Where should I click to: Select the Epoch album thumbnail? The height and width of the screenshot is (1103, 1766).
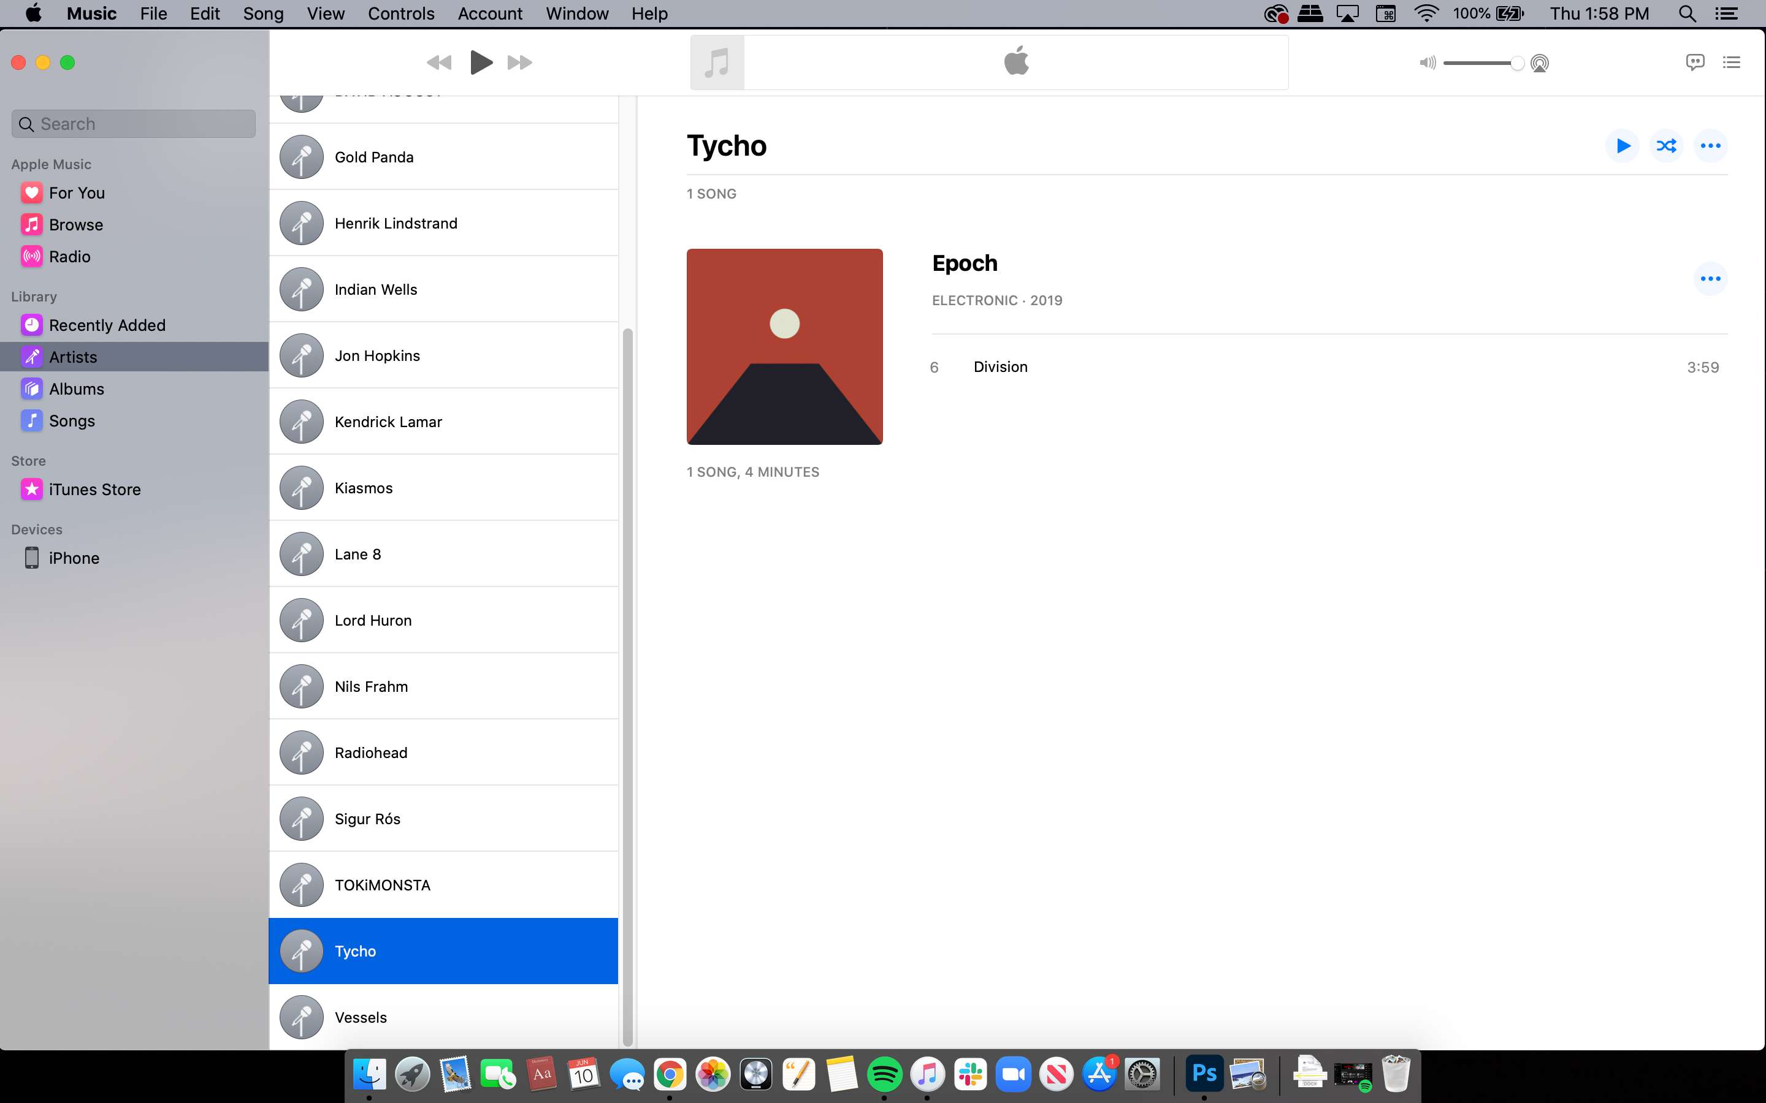783,346
